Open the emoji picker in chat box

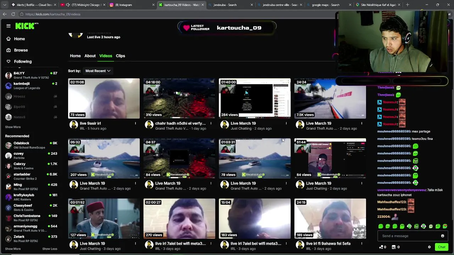(x=442, y=236)
